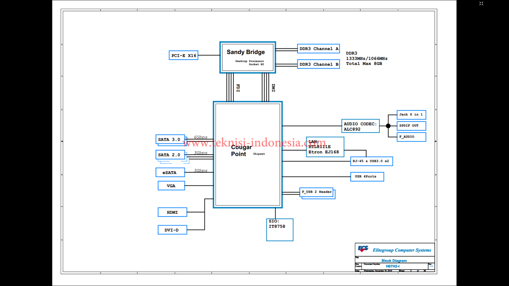Click the 6Gbps speed label
The width and height of the screenshot is (509, 286).
200,137
